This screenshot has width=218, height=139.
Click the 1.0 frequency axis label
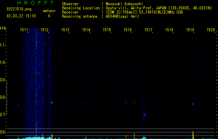(2, 63)
